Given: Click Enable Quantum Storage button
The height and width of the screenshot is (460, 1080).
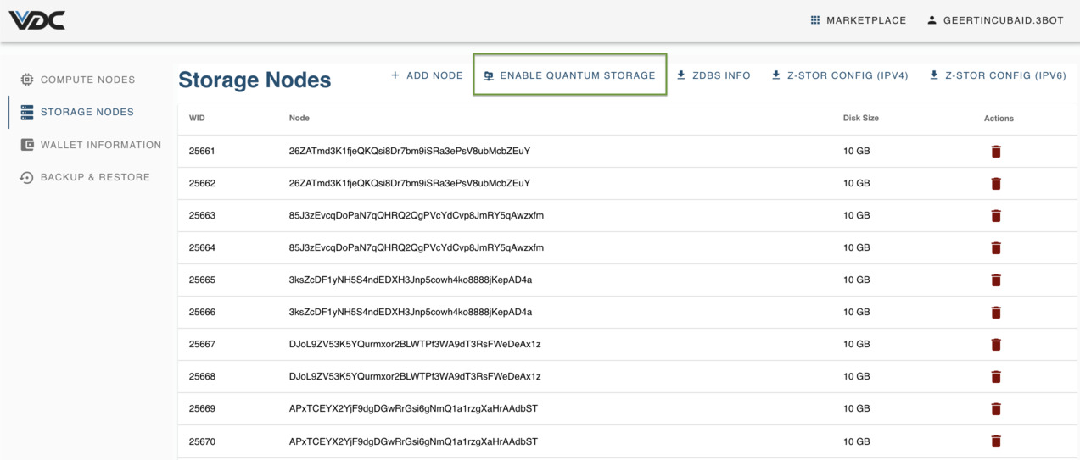Looking at the screenshot, I should (570, 75).
